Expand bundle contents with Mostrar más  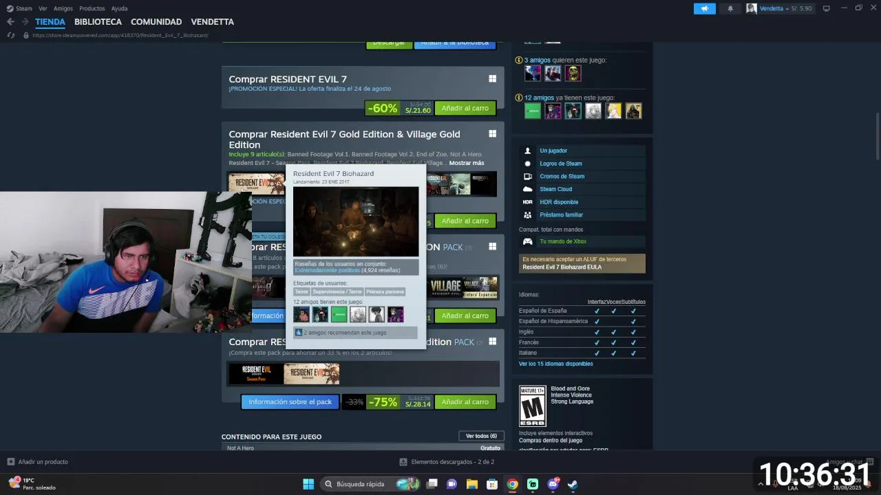467,163
